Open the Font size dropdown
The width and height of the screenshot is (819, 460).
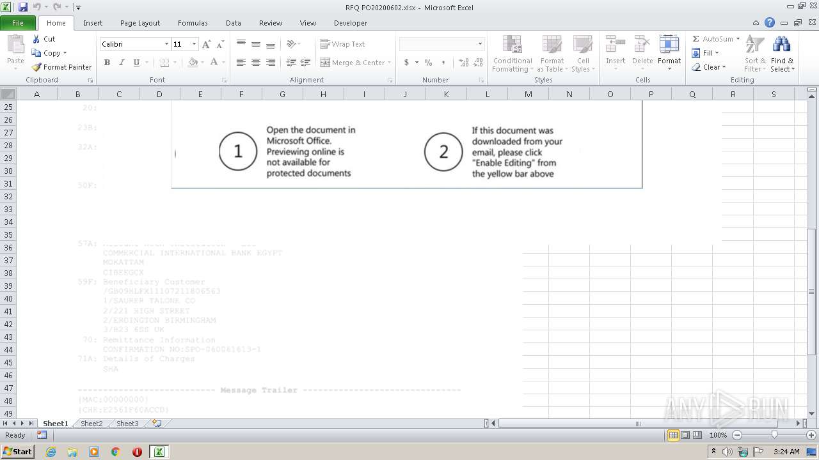[x=194, y=44]
